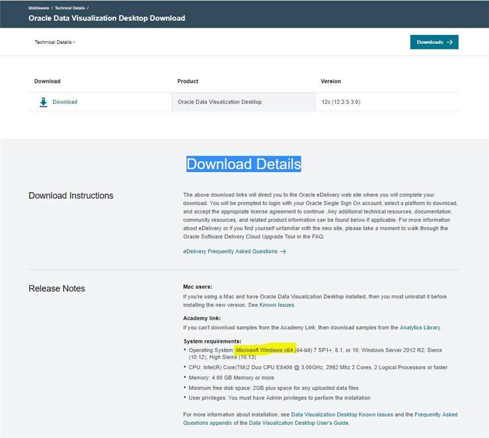Expand the Technical Details dropdown
The height and width of the screenshot is (438, 489).
pyautogui.click(x=55, y=42)
